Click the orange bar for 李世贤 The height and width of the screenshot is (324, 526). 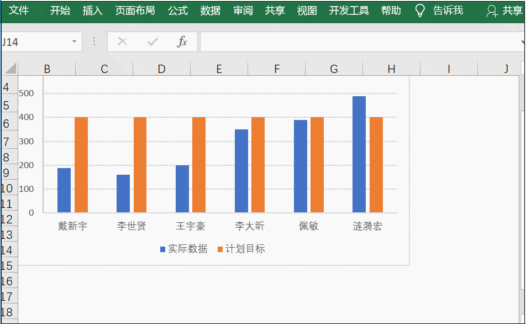(x=140, y=165)
